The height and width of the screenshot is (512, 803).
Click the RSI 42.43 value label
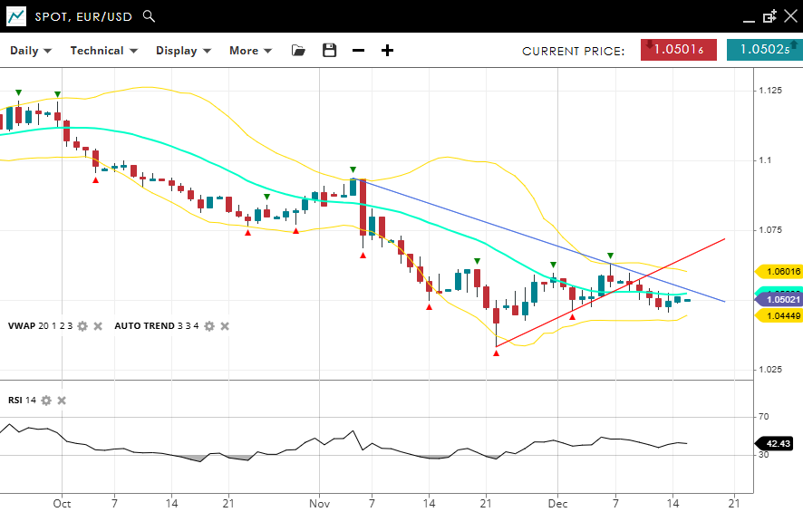tap(779, 443)
